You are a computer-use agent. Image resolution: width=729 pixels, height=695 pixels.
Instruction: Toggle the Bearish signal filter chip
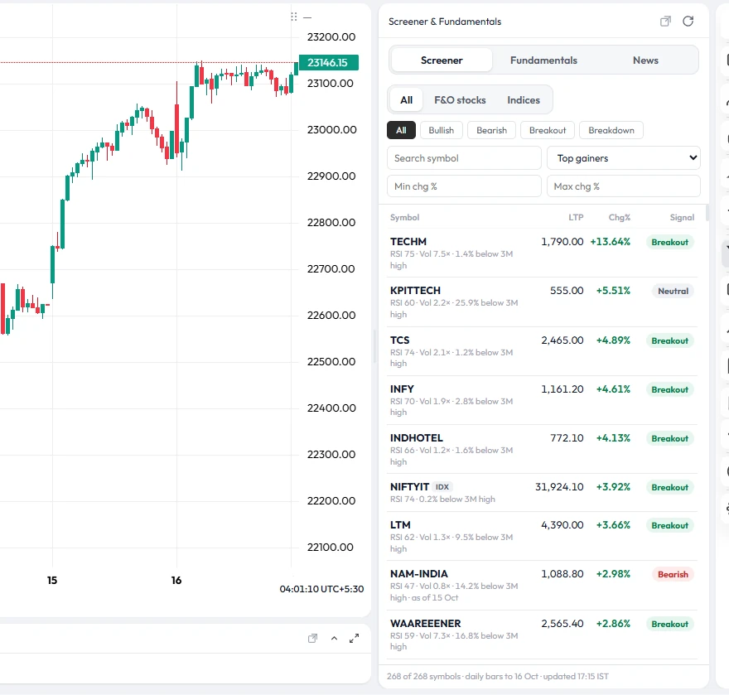[491, 130]
